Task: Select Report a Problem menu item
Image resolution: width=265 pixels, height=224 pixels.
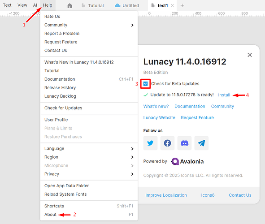Action: [89, 34]
